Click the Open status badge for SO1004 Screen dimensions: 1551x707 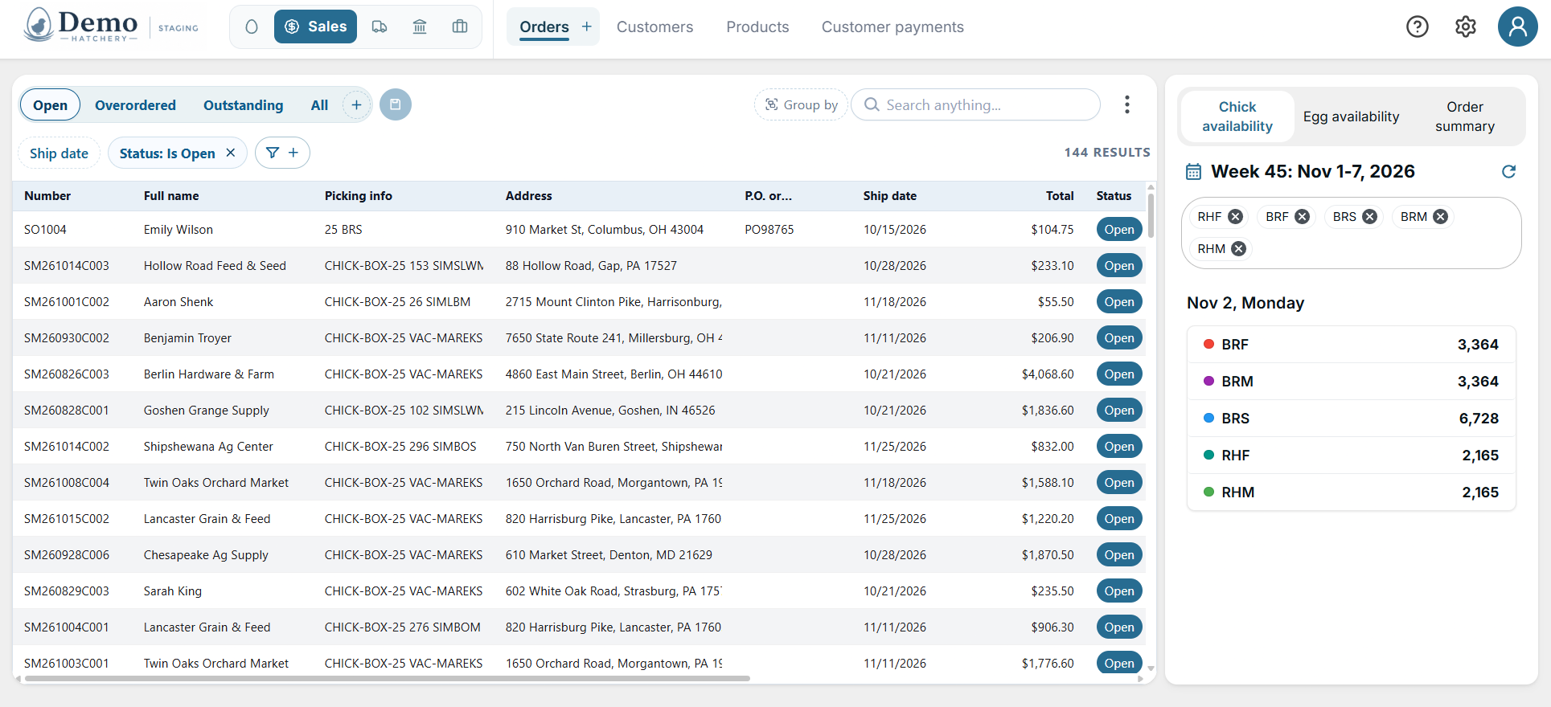point(1119,230)
